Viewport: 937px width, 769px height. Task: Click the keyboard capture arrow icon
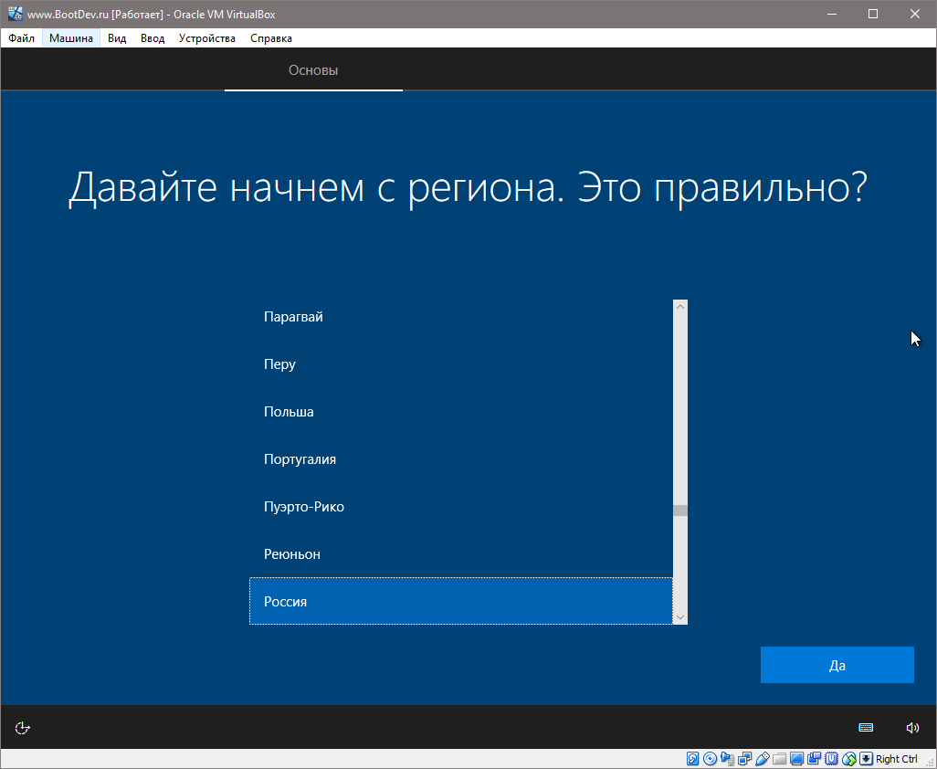pos(866,759)
